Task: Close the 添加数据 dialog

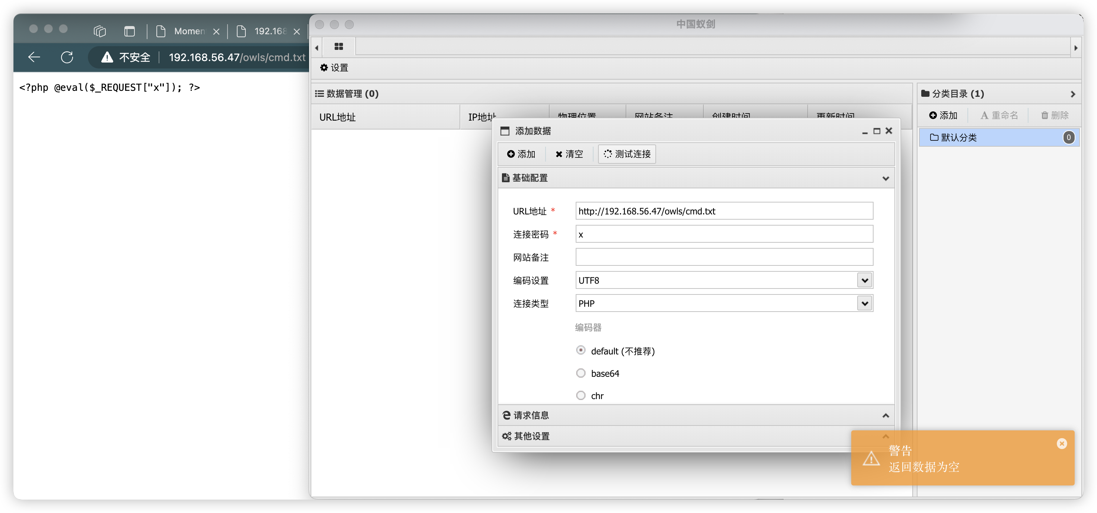Action: (889, 131)
